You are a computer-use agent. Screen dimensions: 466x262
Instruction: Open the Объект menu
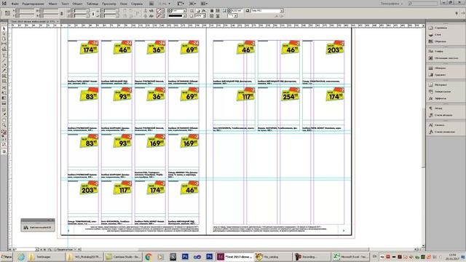pyautogui.click(x=77, y=4)
